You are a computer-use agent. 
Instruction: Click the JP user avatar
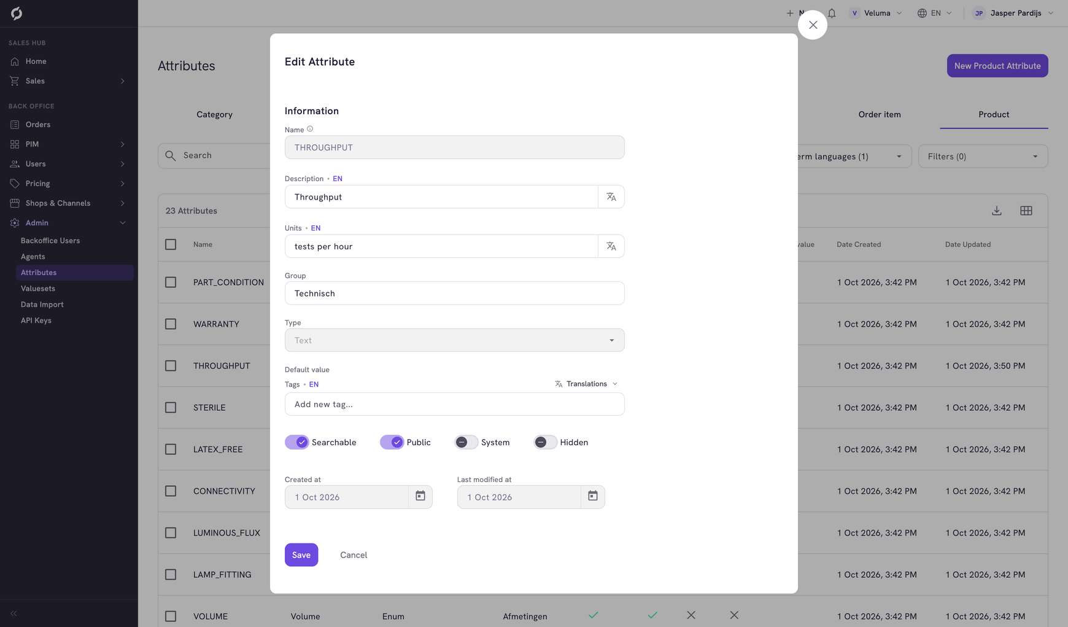(979, 13)
